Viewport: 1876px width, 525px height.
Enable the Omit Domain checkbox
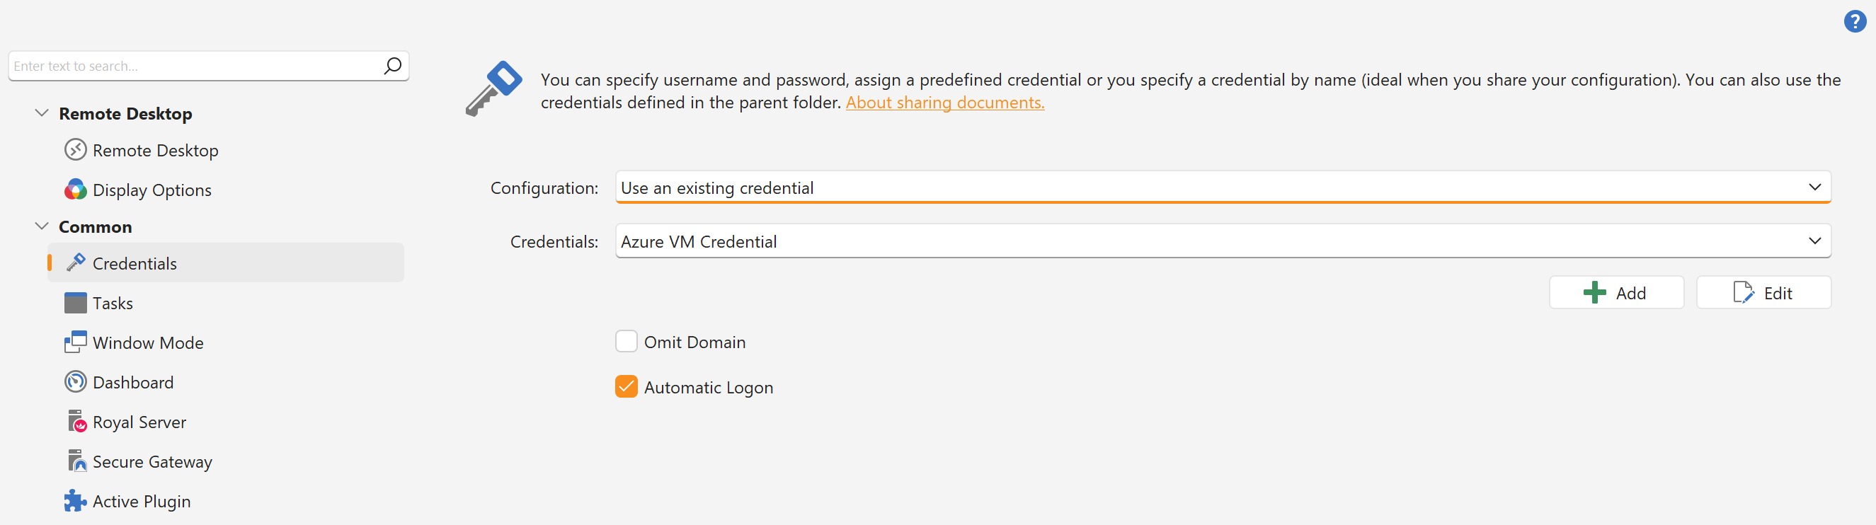point(626,342)
